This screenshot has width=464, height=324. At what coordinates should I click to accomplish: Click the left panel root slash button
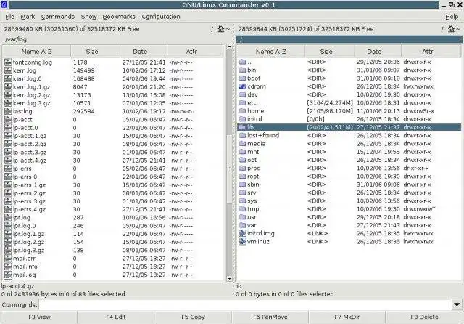point(212,29)
